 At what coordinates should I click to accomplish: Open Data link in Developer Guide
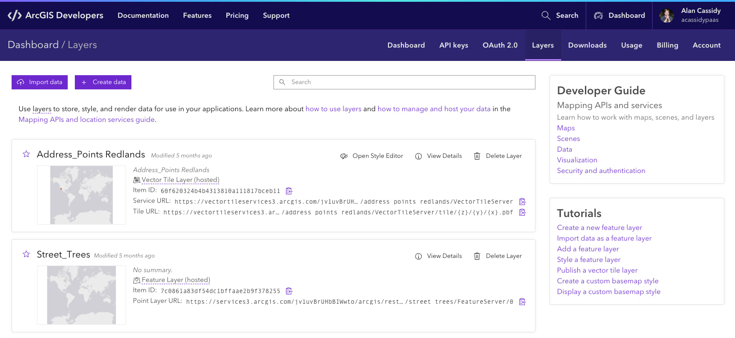pos(564,149)
